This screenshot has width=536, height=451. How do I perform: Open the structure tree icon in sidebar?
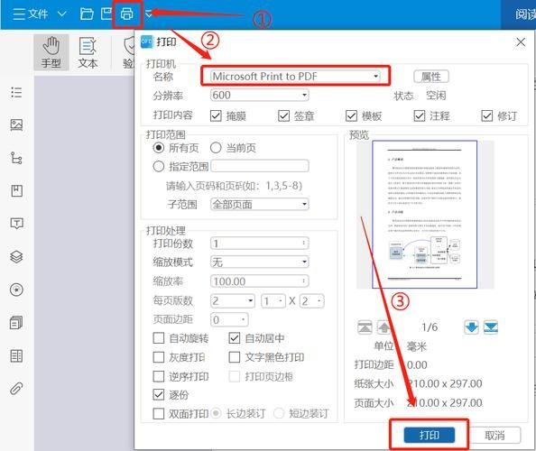pyautogui.click(x=16, y=158)
